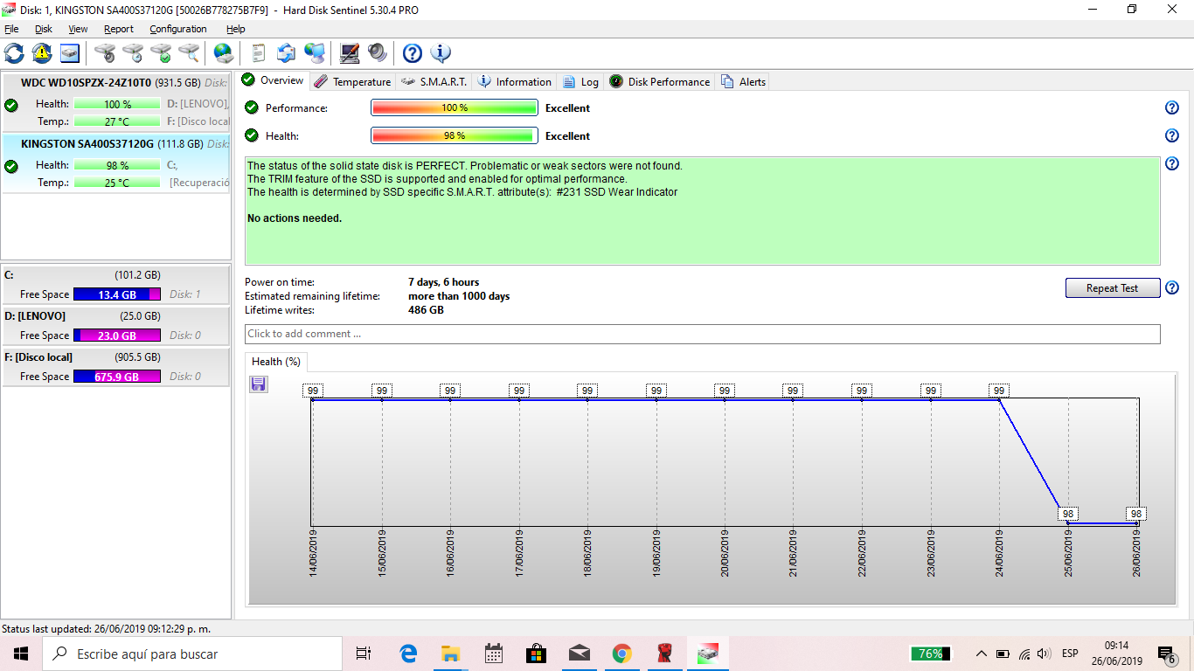Click the 'Lifetime writes' value 486 GB
This screenshot has width=1194, height=671.
coord(426,310)
